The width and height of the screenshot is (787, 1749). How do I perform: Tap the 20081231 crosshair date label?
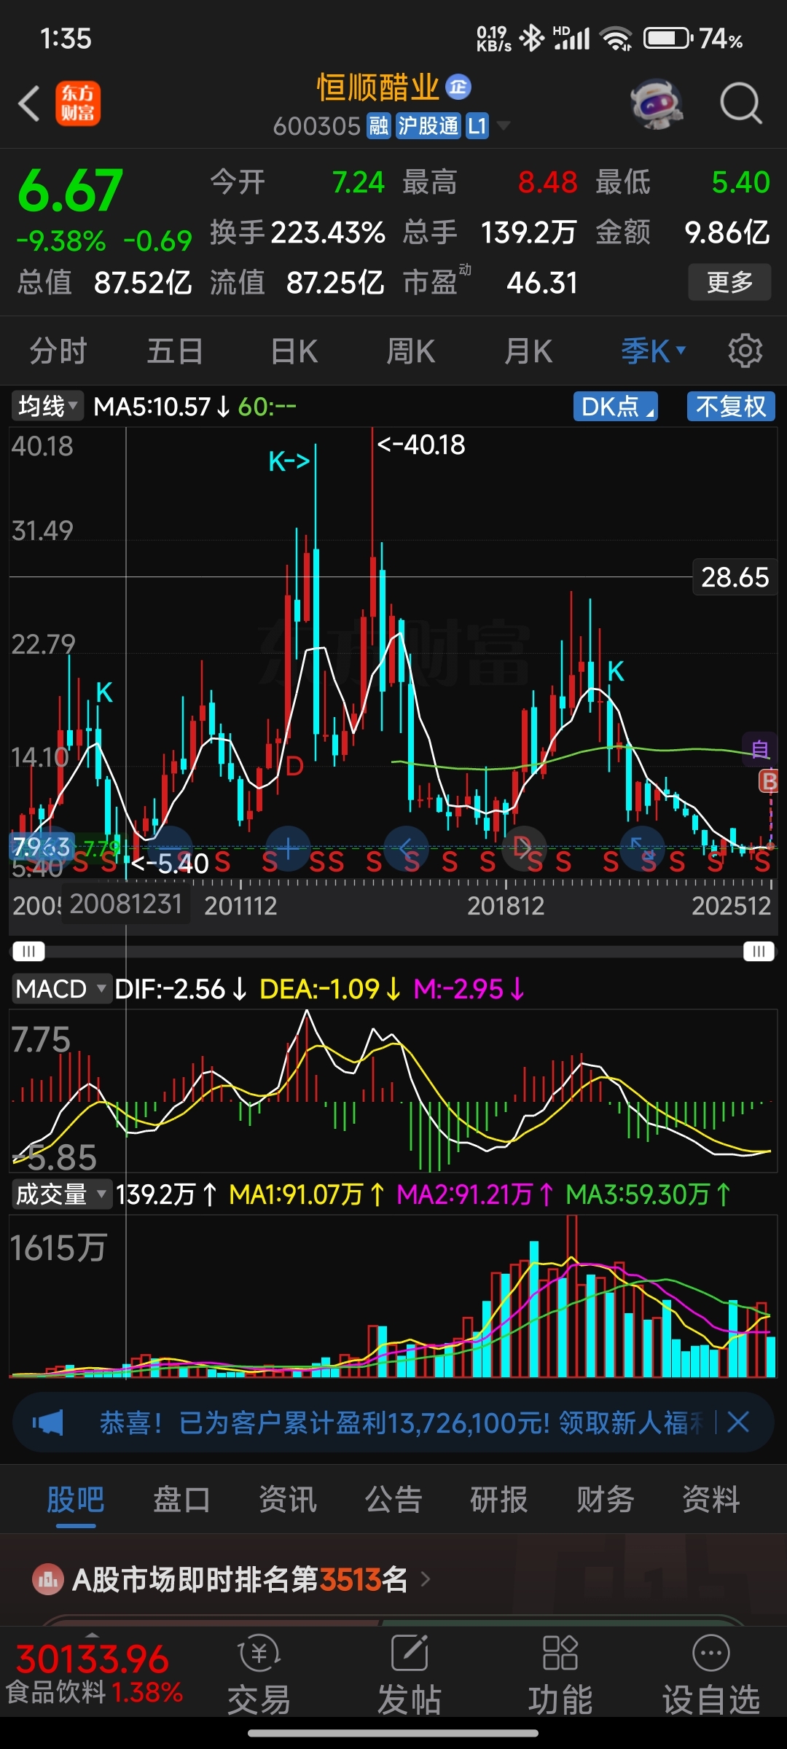(x=126, y=904)
